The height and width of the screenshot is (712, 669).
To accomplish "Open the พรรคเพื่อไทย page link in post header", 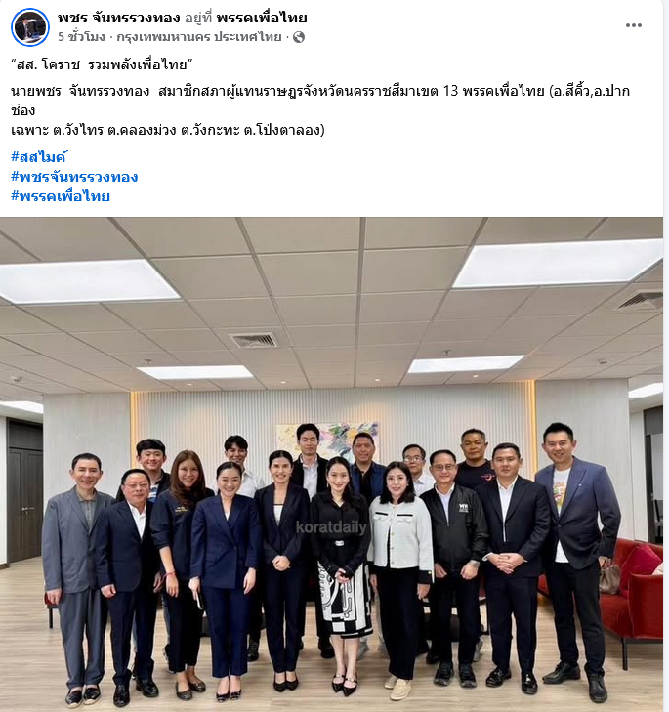I will click(x=262, y=18).
